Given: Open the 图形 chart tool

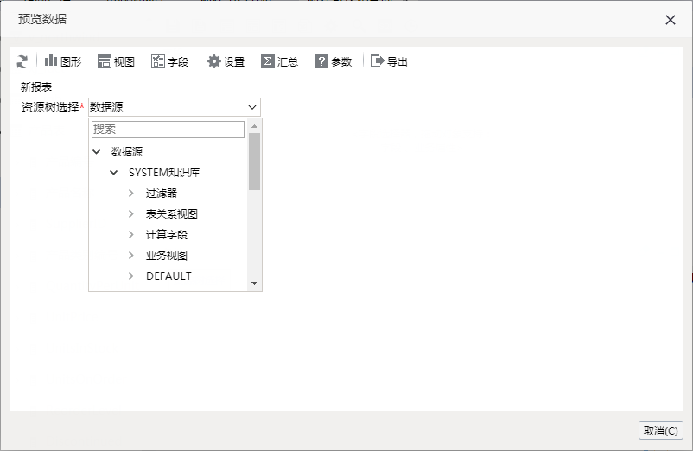Looking at the screenshot, I should 63,61.
